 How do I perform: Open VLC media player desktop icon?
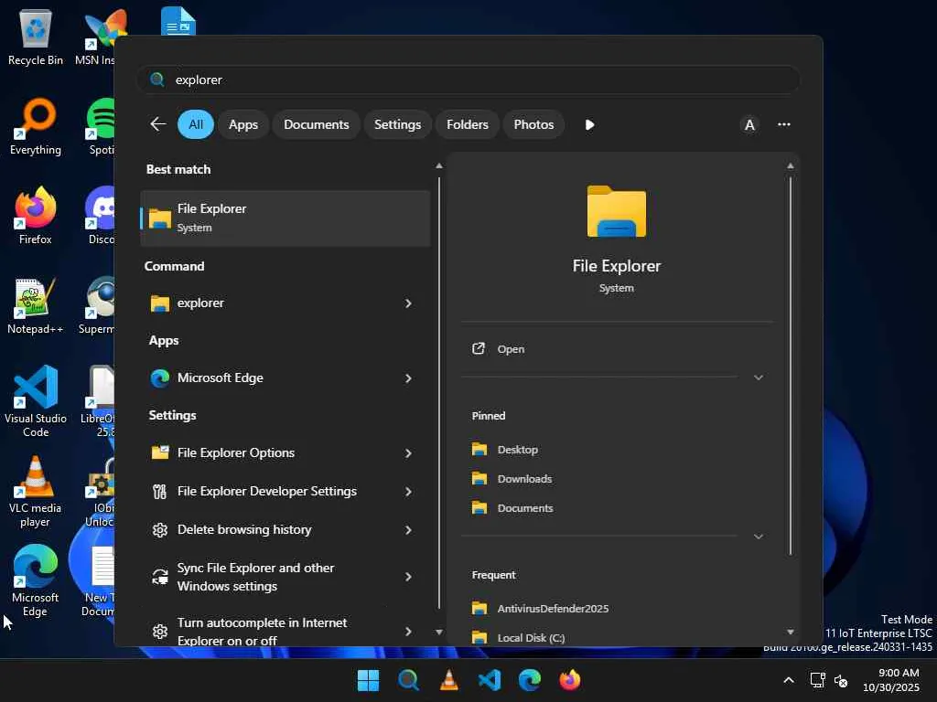pos(36,491)
